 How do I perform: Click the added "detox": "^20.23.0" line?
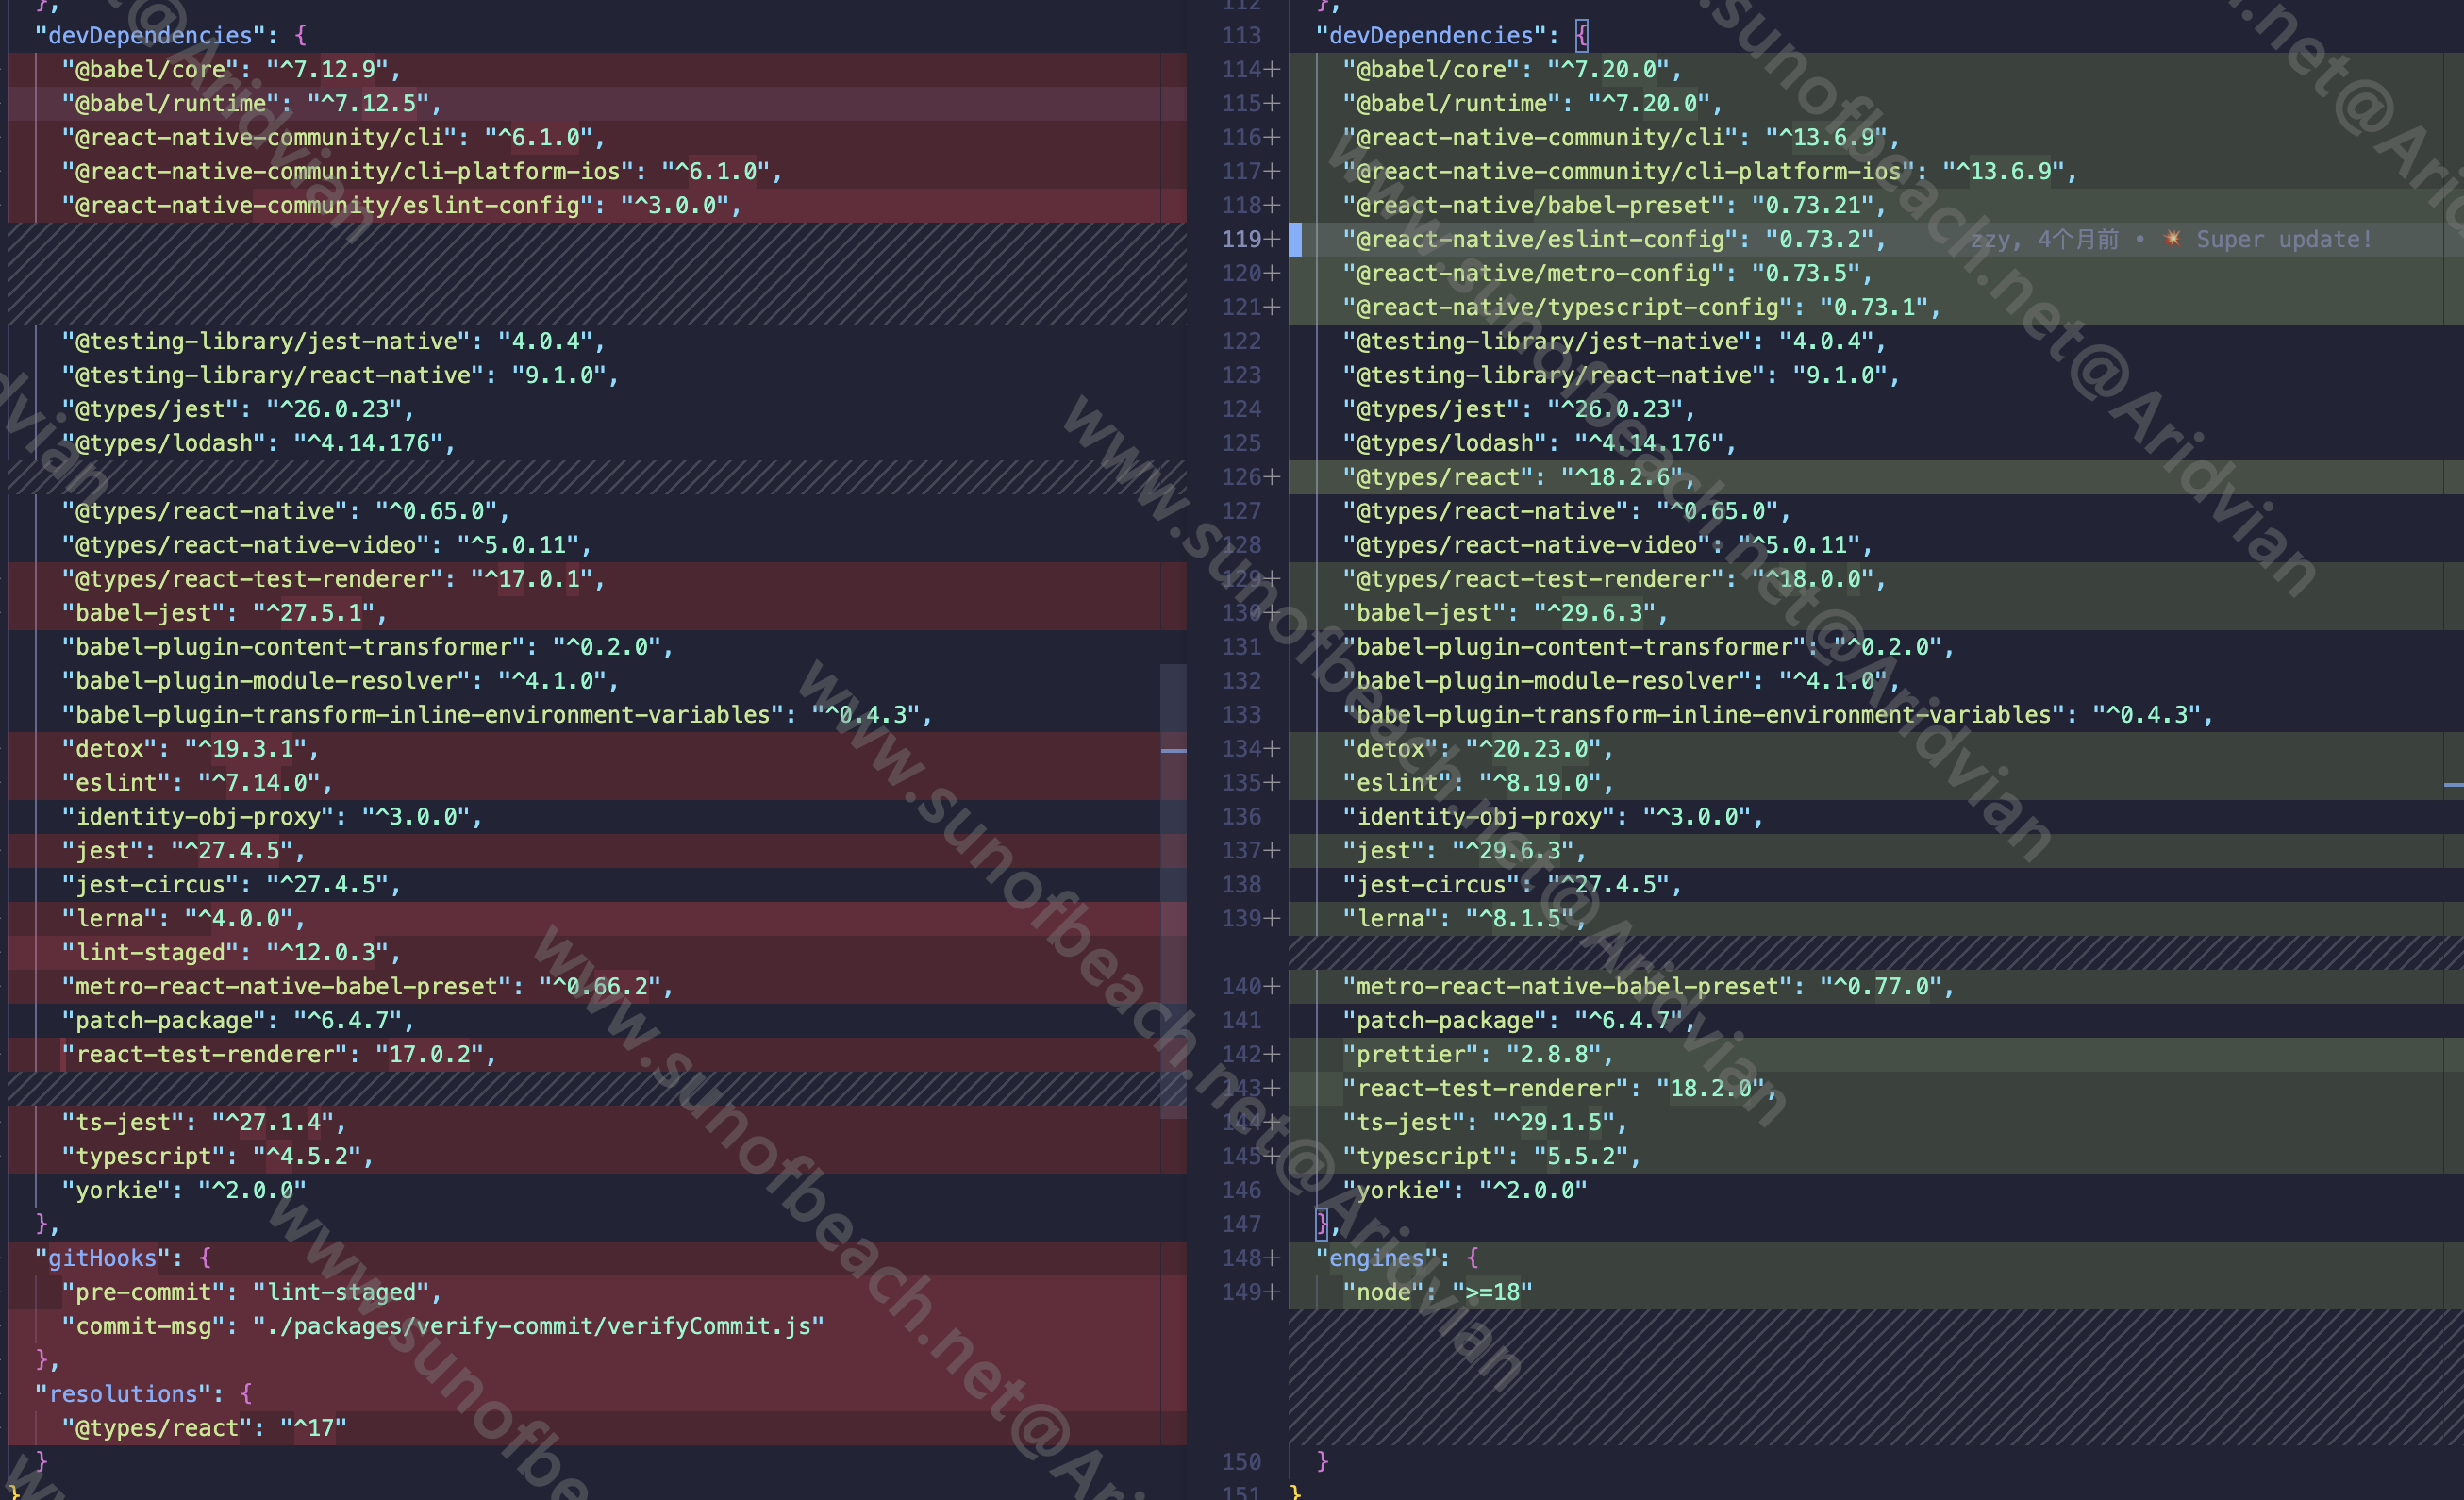tap(1876, 749)
